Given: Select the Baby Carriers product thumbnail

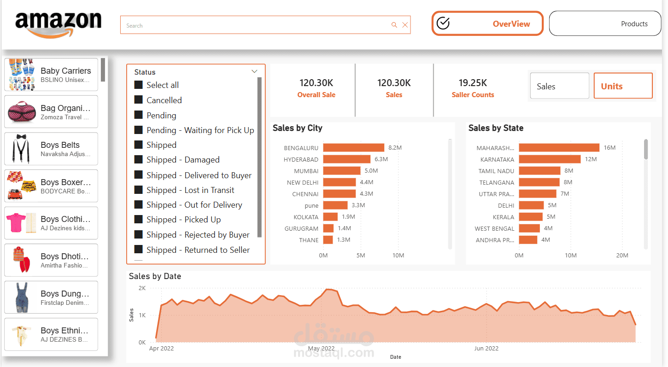Looking at the screenshot, I should pos(22,74).
